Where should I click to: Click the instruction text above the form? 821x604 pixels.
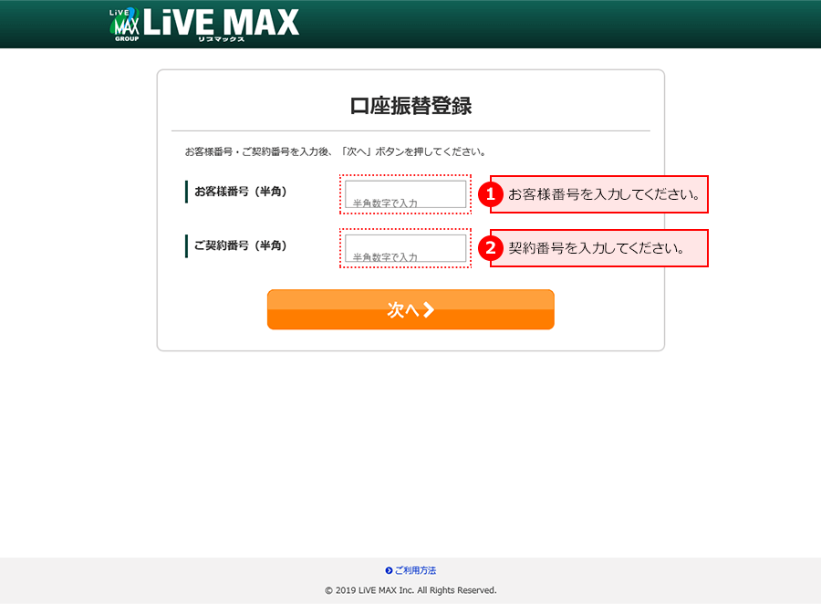[336, 152]
